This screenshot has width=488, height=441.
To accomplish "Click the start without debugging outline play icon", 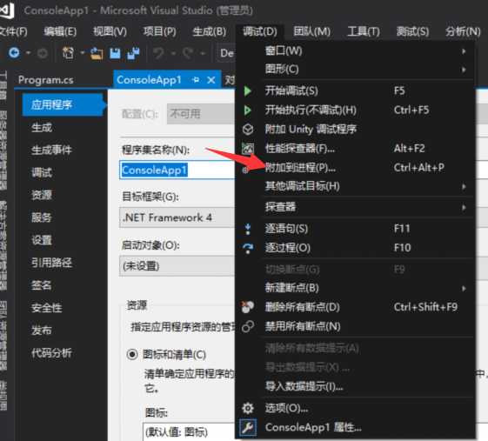I will click(x=248, y=110).
